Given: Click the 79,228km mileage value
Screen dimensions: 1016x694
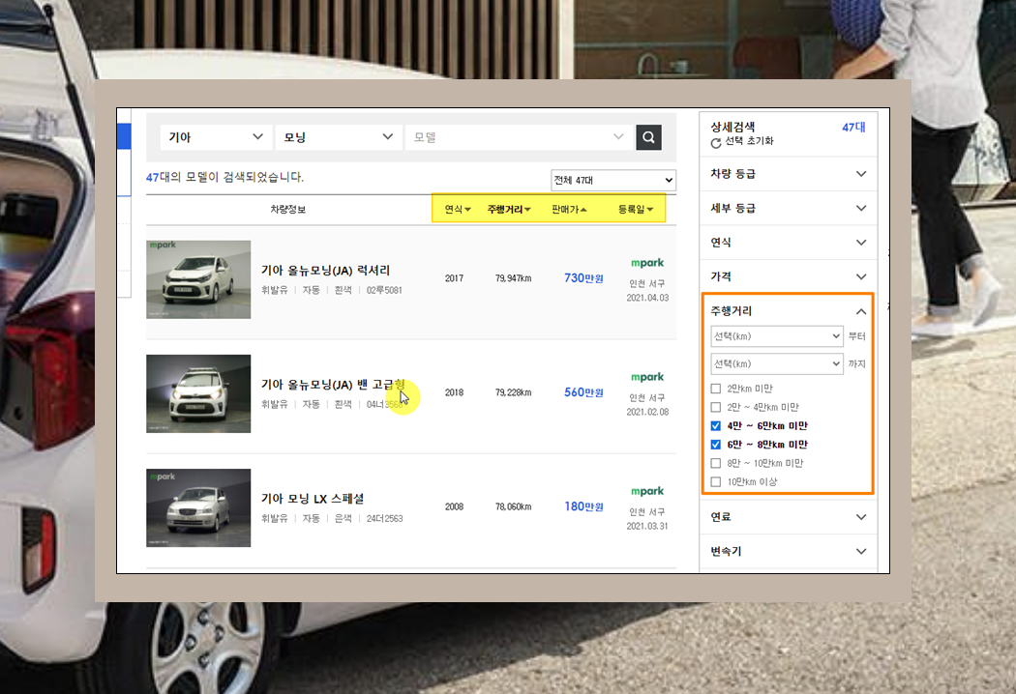Looking at the screenshot, I should coord(513,392).
